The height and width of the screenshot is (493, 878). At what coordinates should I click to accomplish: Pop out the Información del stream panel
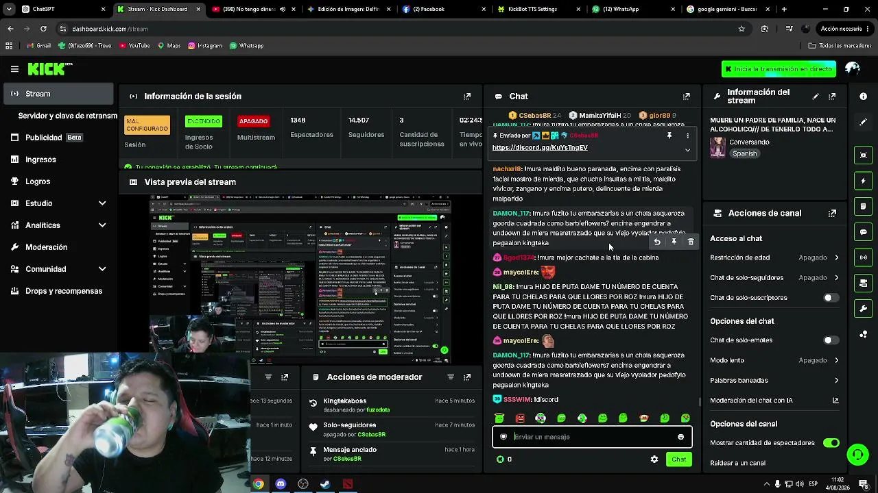coord(832,97)
